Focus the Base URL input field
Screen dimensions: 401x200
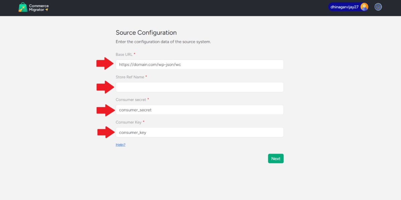[199, 64]
